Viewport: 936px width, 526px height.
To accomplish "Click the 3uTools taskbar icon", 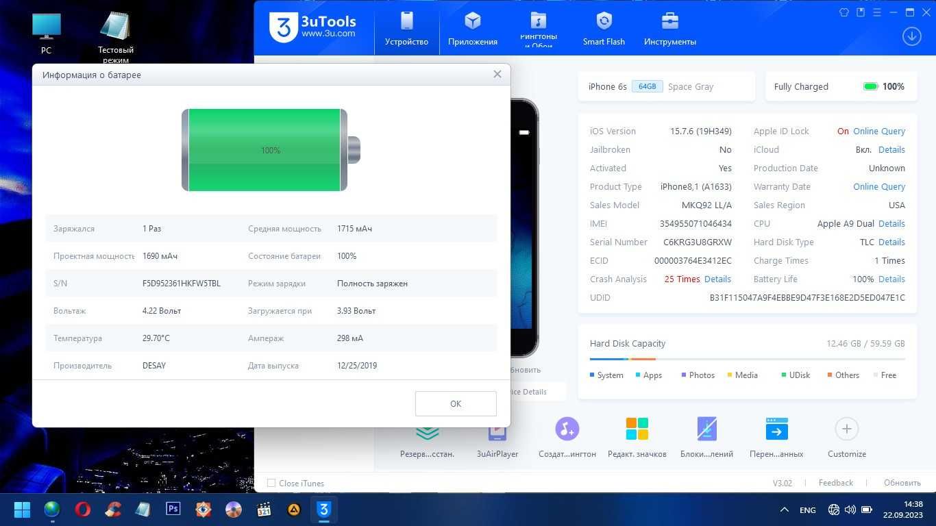I will pos(323,510).
